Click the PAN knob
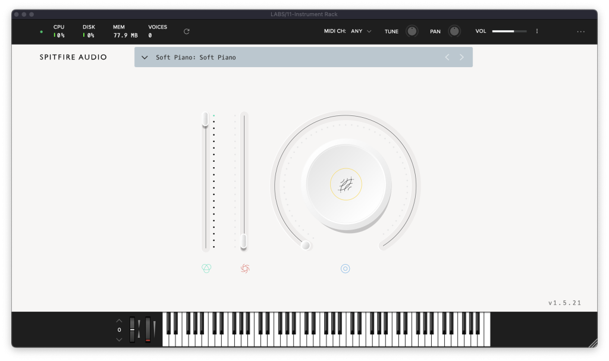 click(454, 32)
